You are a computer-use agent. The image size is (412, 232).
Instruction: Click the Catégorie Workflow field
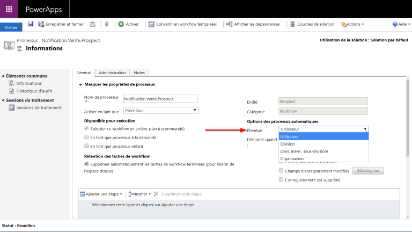pyautogui.click(x=323, y=111)
